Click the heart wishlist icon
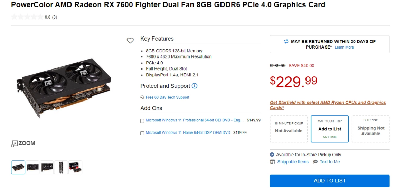The width and height of the screenshot is (414, 191). pos(130,41)
